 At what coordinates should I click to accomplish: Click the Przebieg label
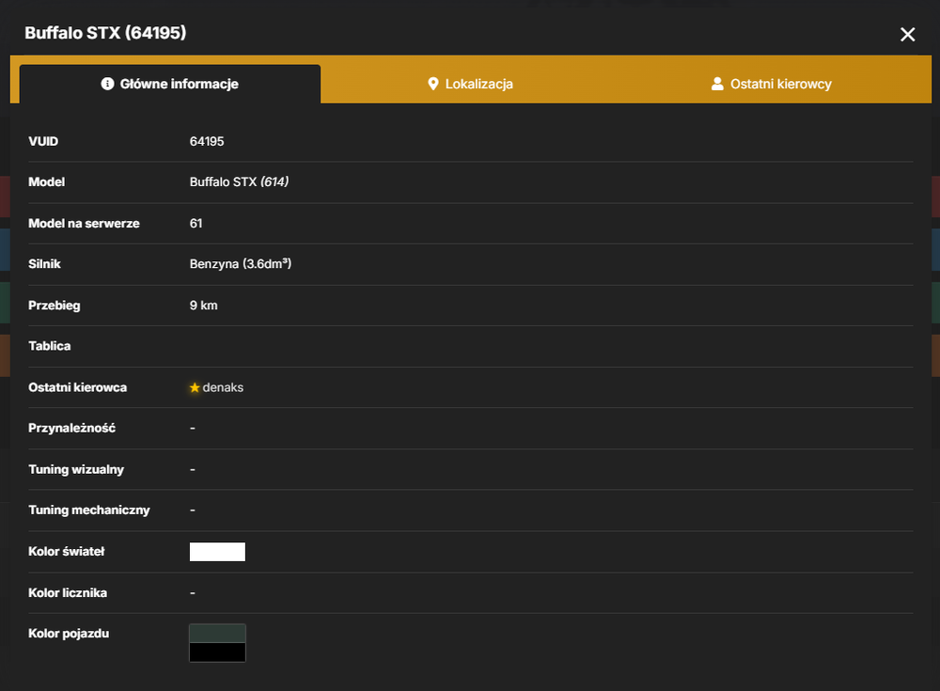[x=54, y=306]
